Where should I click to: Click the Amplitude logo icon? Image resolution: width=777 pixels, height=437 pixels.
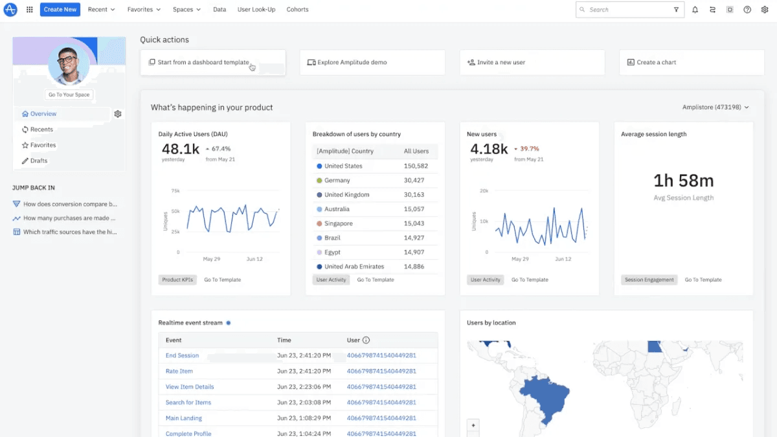tap(10, 10)
